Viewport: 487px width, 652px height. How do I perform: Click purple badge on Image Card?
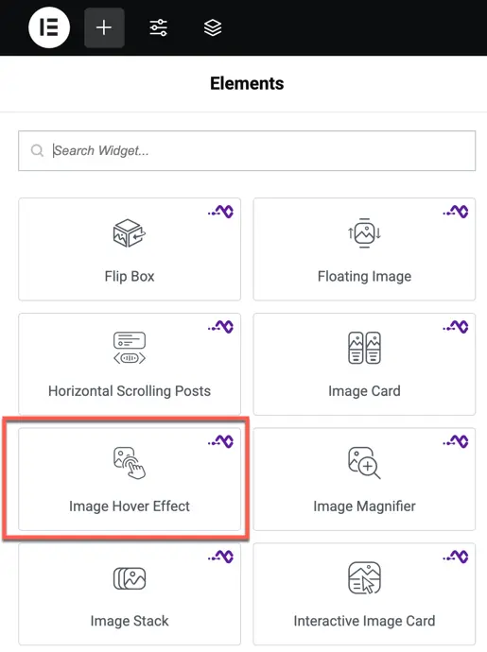click(x=456, y=326)
